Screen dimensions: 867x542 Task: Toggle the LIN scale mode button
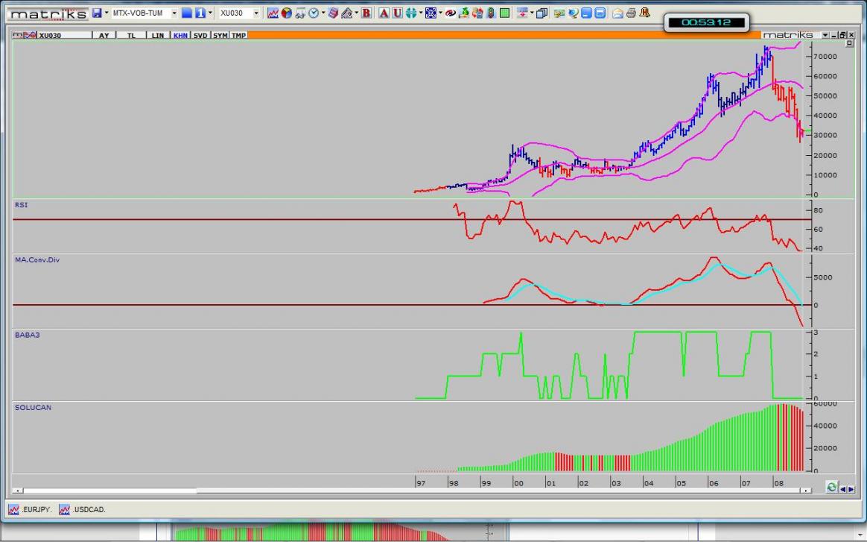pyautogui.click(x=158, y=35)
